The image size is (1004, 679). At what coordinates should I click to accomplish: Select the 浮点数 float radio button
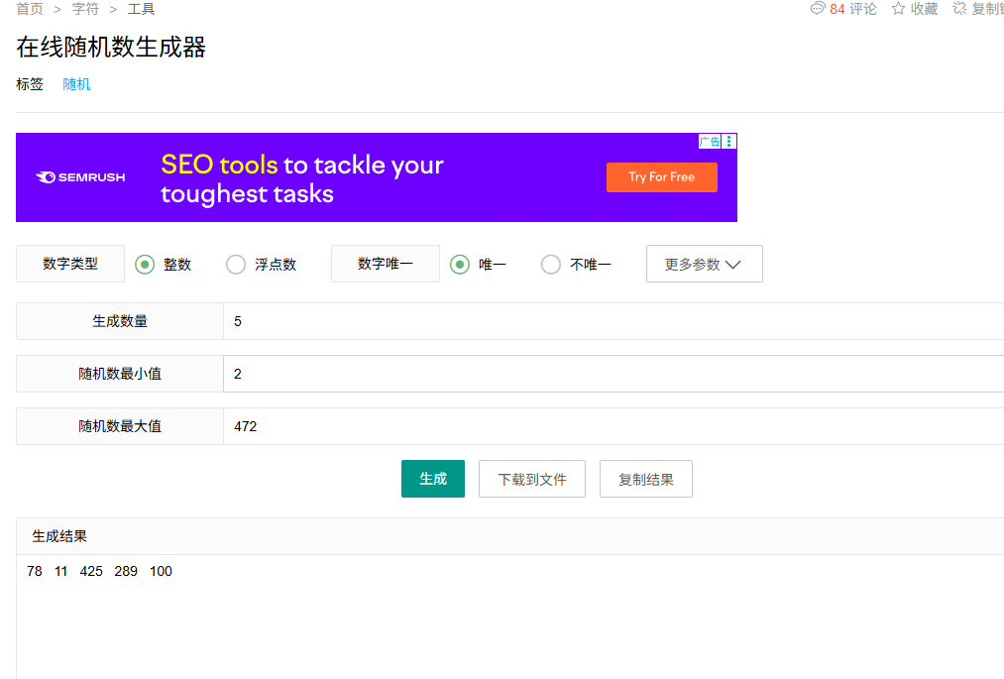tap(236, 265)
